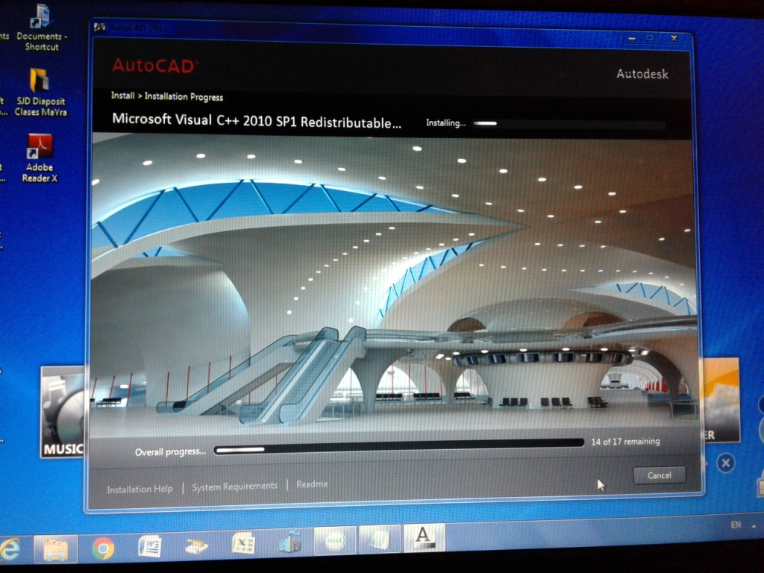The width and height of the screenshot is (764, 573).
Task: Close the desktop gadget with X button
Action: point(725,463)
